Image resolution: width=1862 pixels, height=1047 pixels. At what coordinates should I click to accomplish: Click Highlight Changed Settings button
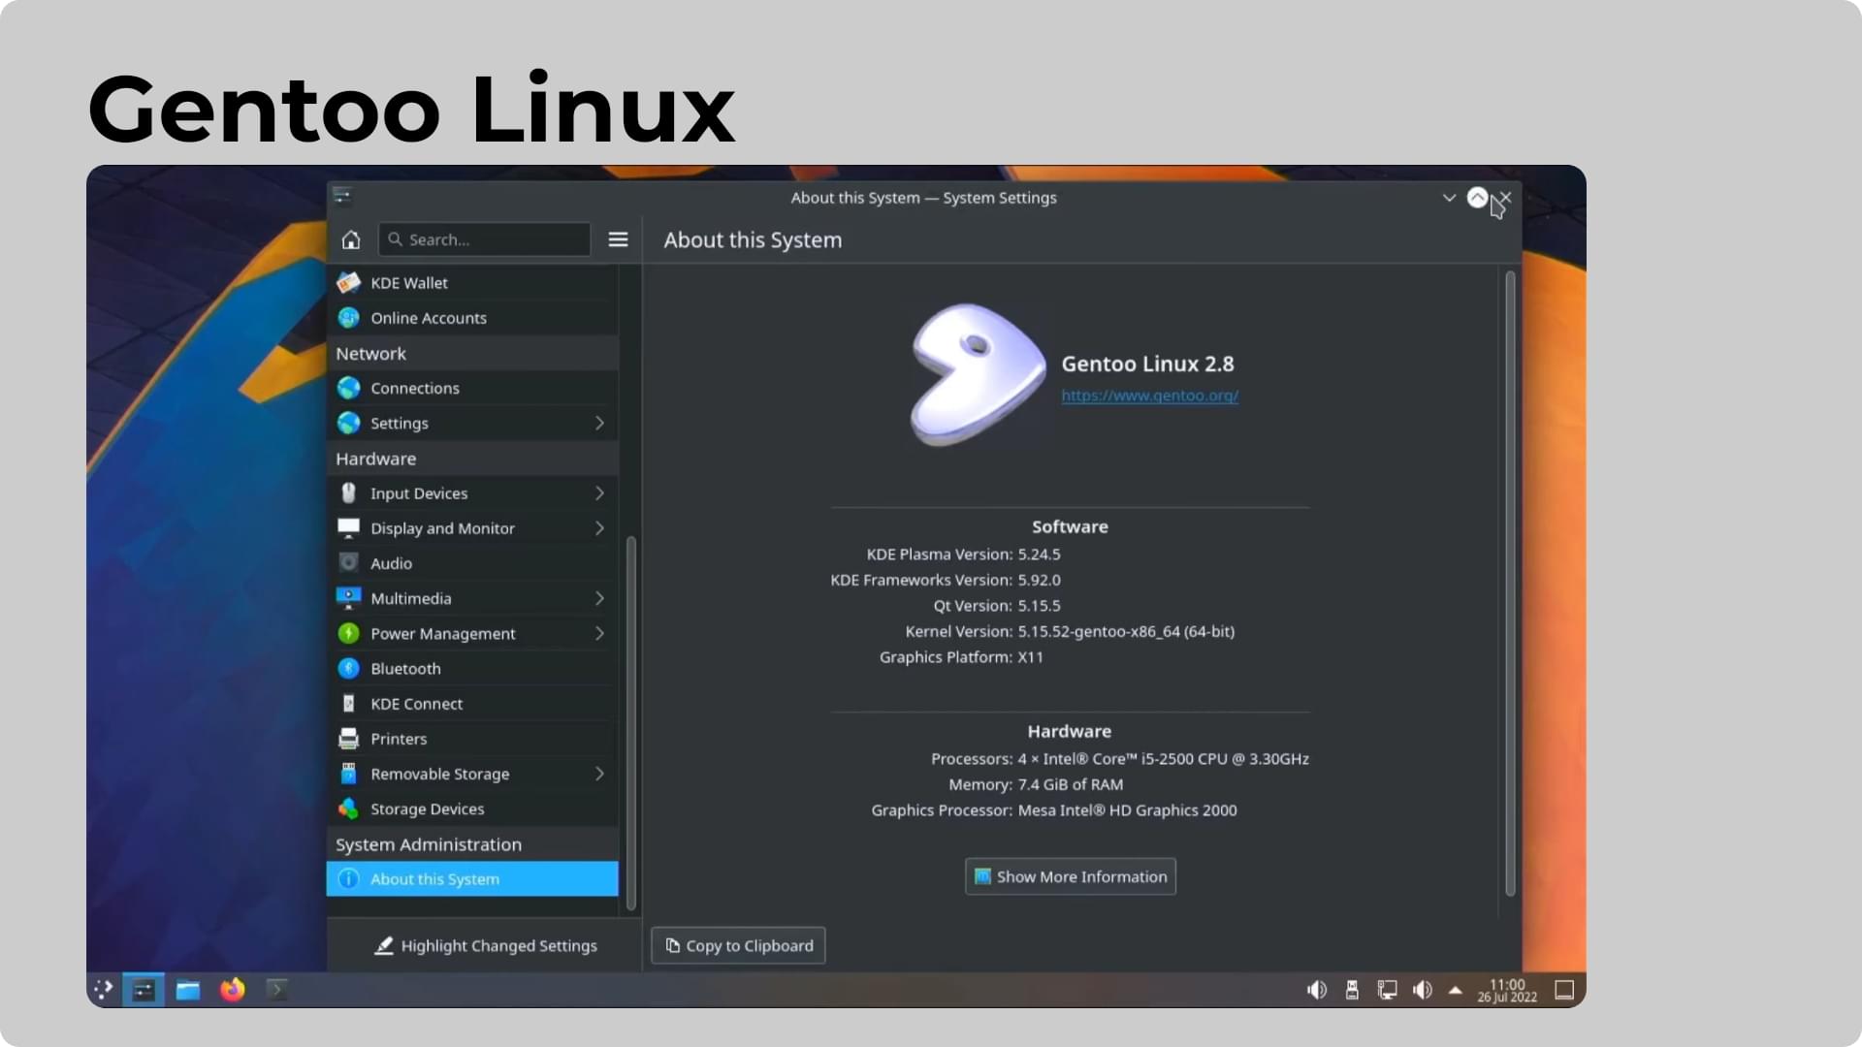coord(486,945)
